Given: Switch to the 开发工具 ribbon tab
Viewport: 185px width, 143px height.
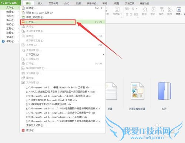Looking at the screenshot, I should point(129,3).
